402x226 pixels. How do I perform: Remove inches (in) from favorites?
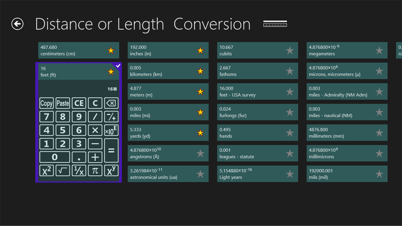[200, 50]
